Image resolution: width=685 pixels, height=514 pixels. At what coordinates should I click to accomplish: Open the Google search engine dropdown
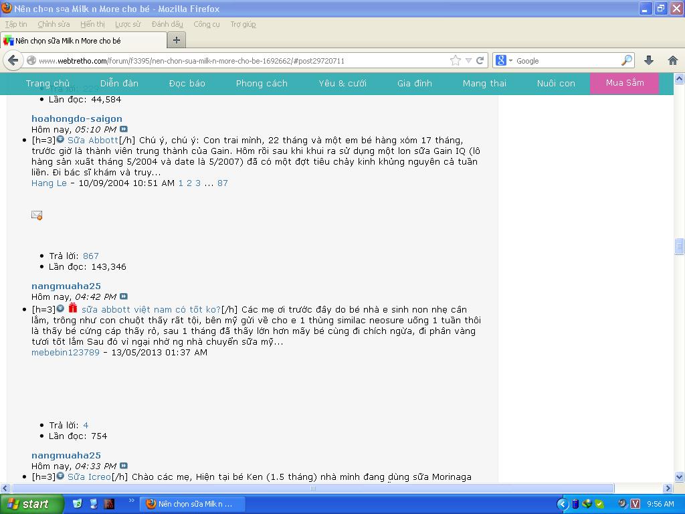[504, 60]
